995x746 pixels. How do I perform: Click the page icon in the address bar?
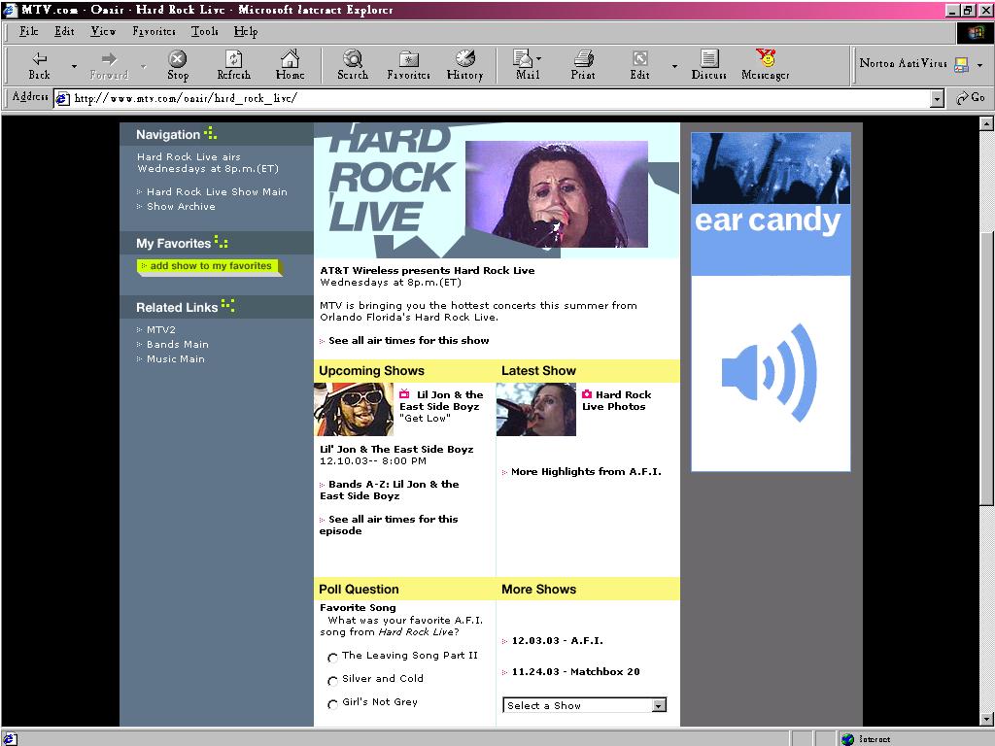pos(62,98)
